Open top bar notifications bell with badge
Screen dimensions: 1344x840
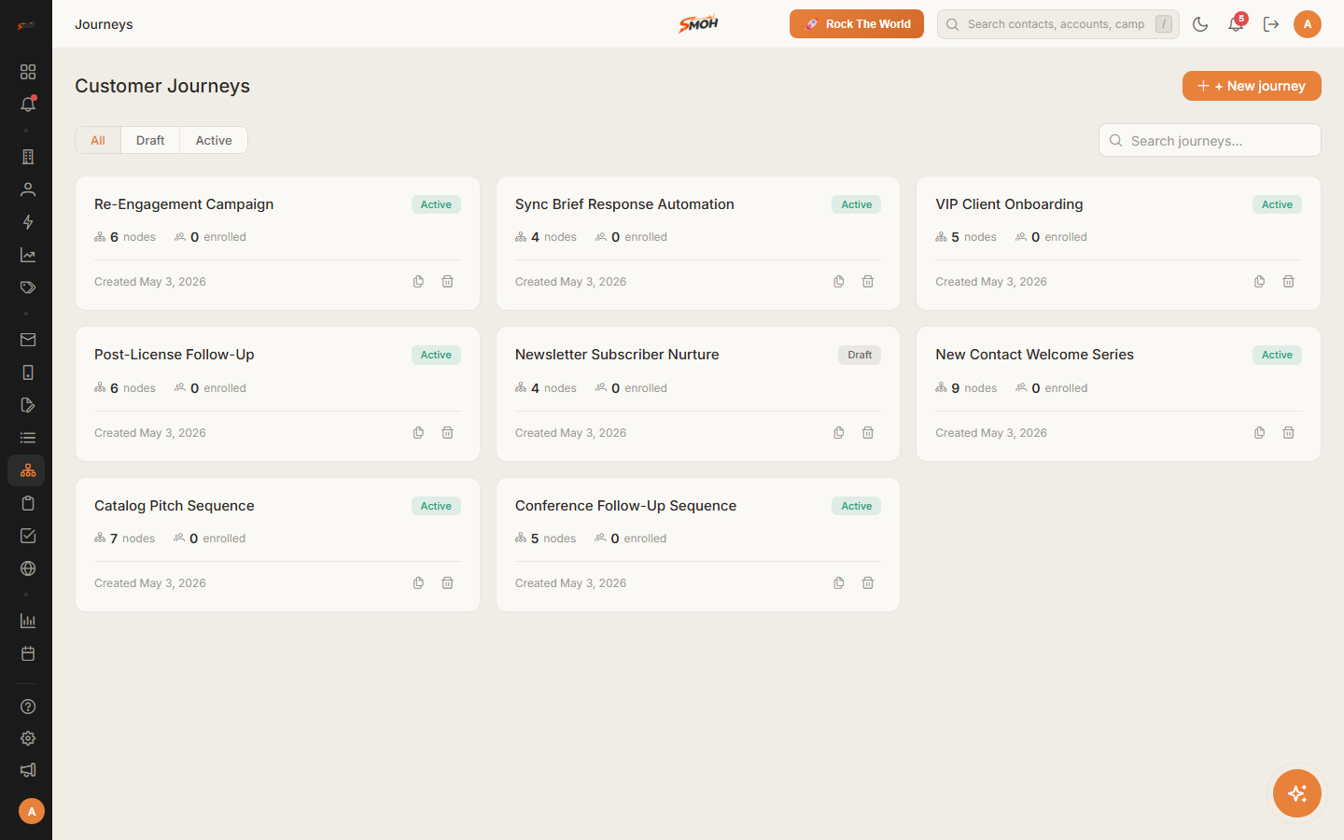[1236, 24]
